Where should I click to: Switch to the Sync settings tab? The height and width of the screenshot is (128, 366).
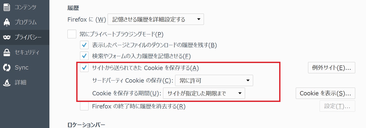pyautogui.click(x=25, y=68)
